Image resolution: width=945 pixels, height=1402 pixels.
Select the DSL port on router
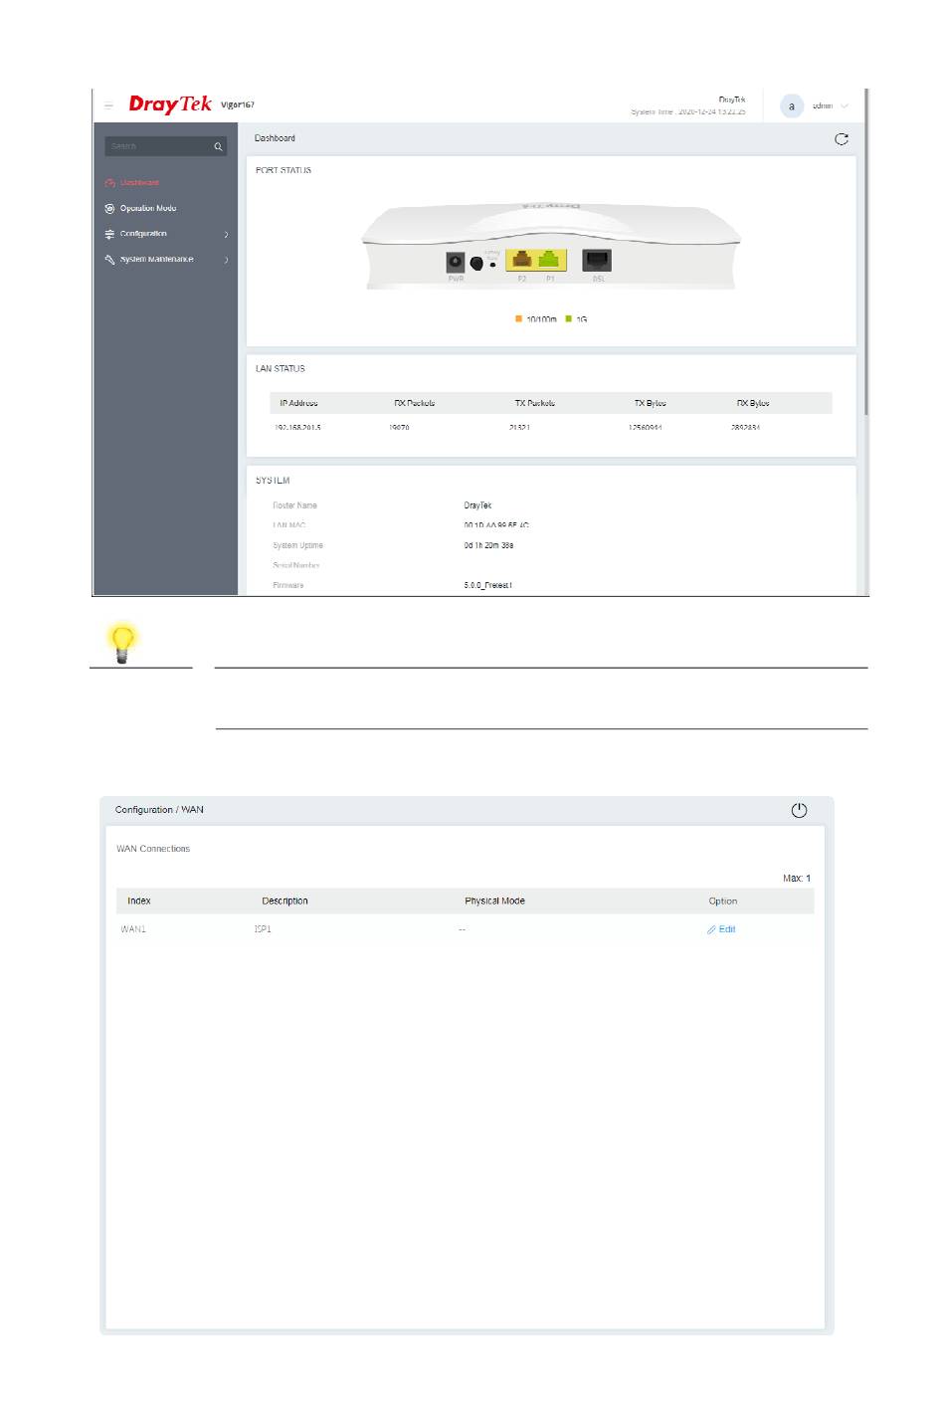coord(596,261)
